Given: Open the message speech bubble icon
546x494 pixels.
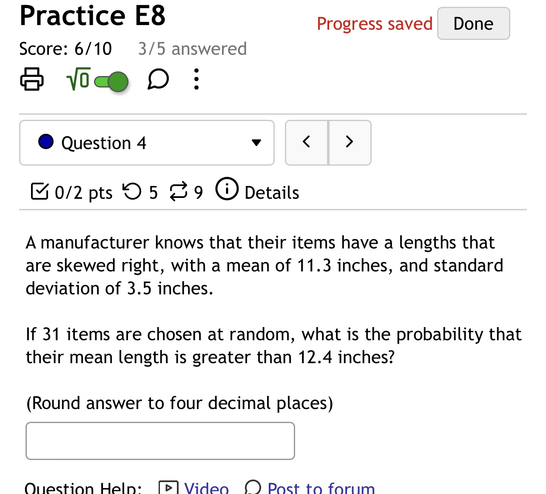Looking at the screenshot, I should point(157,79).
